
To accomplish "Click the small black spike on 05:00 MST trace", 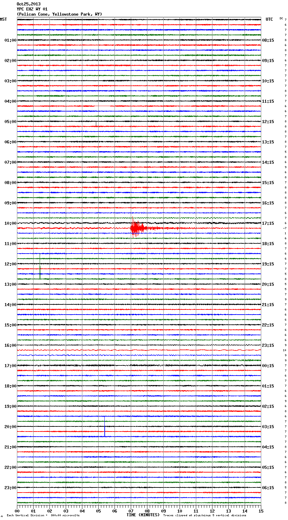I will point(96,123).
